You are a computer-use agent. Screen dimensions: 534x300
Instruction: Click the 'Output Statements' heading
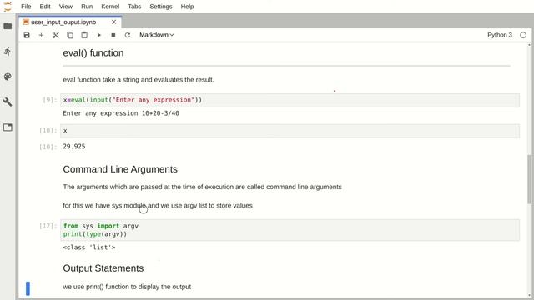pos(103,268)
